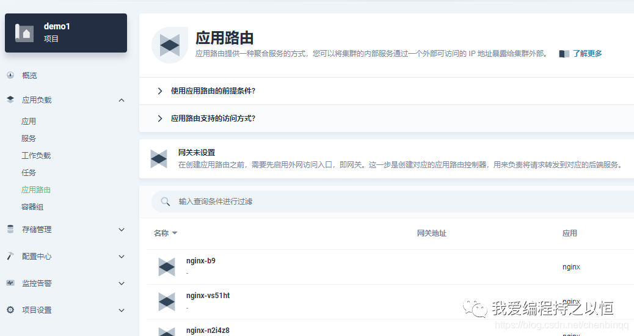Open the 服务 submenu item
The height and width of the screenshot is (336, 634).
29,138
